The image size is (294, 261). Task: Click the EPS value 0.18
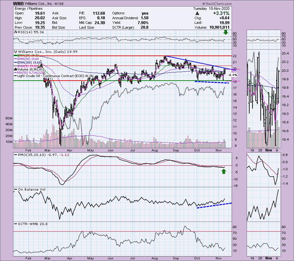tap(101, 18)
